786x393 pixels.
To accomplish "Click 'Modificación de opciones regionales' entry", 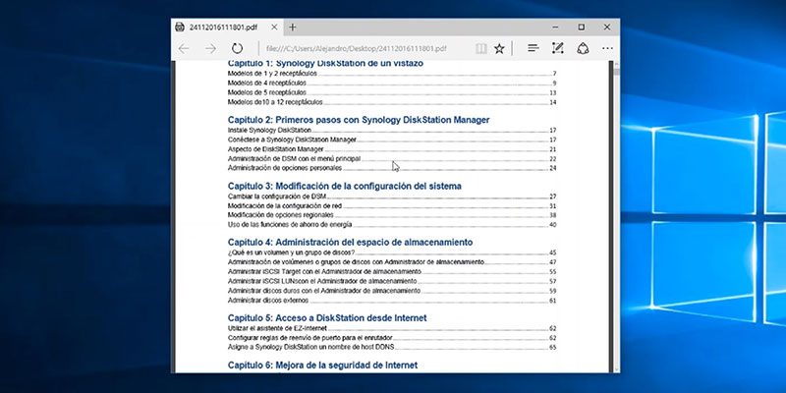I will (x=392, y=215).
